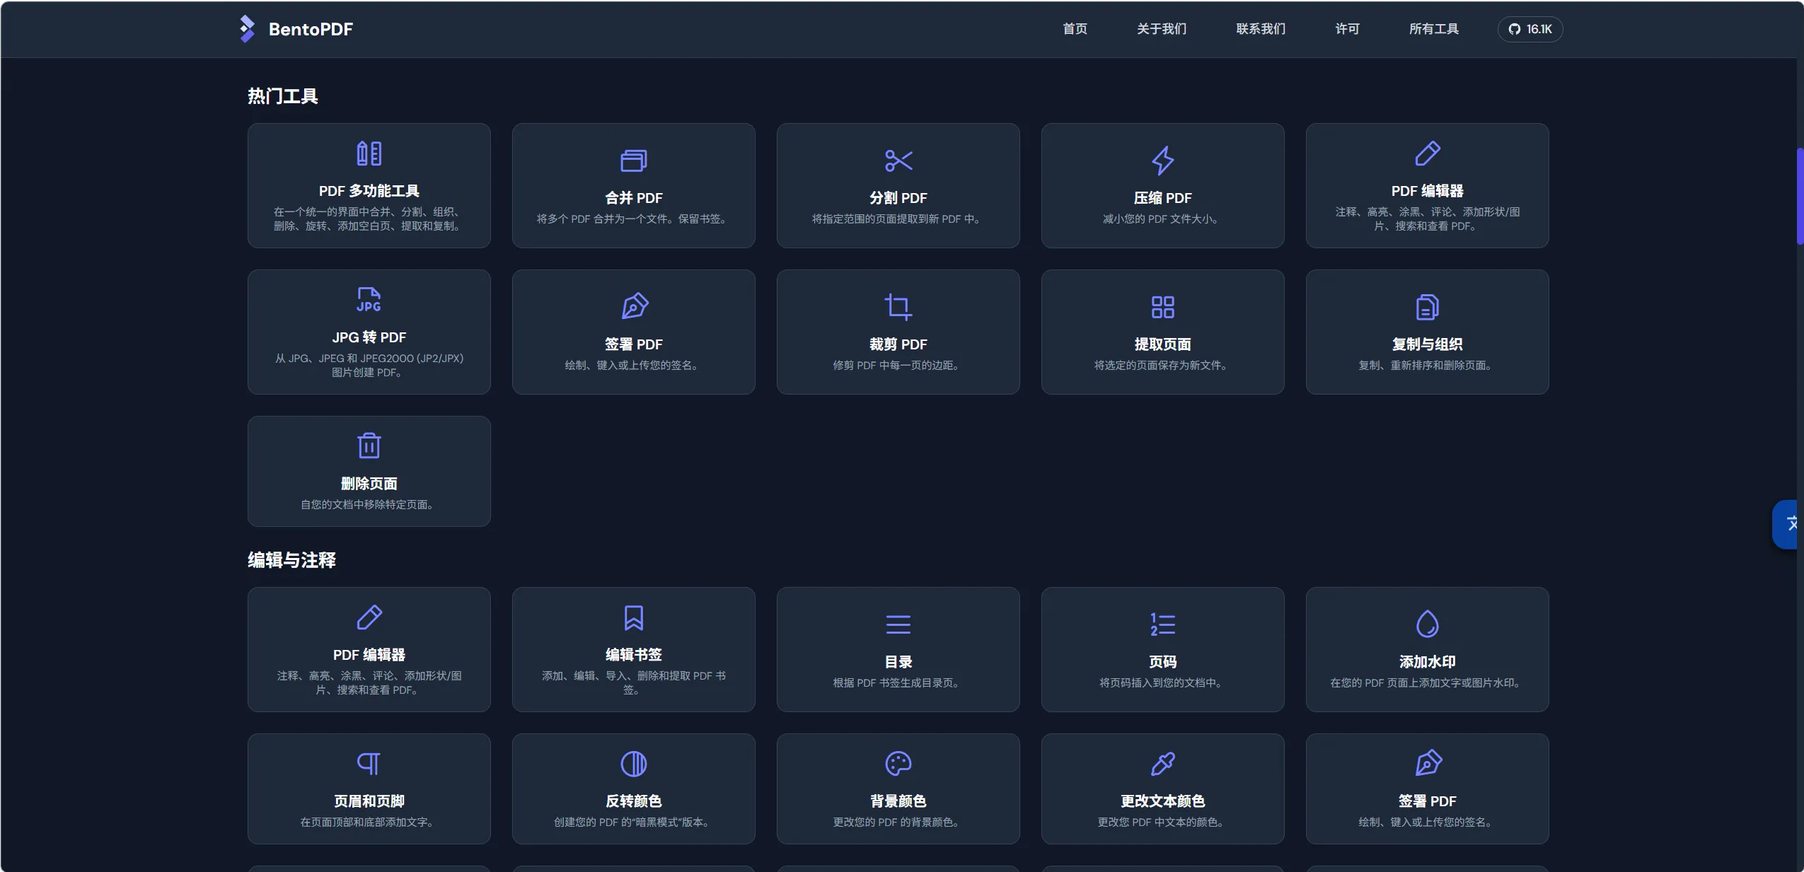Click the contrast circle 反转颜色 icon
Screen dimensions: 1804x872
[x=633, y=764]
